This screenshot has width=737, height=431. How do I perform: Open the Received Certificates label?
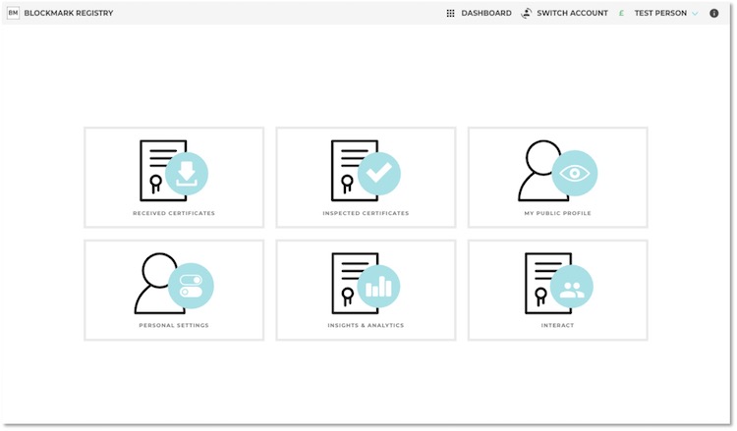(174, 213)
